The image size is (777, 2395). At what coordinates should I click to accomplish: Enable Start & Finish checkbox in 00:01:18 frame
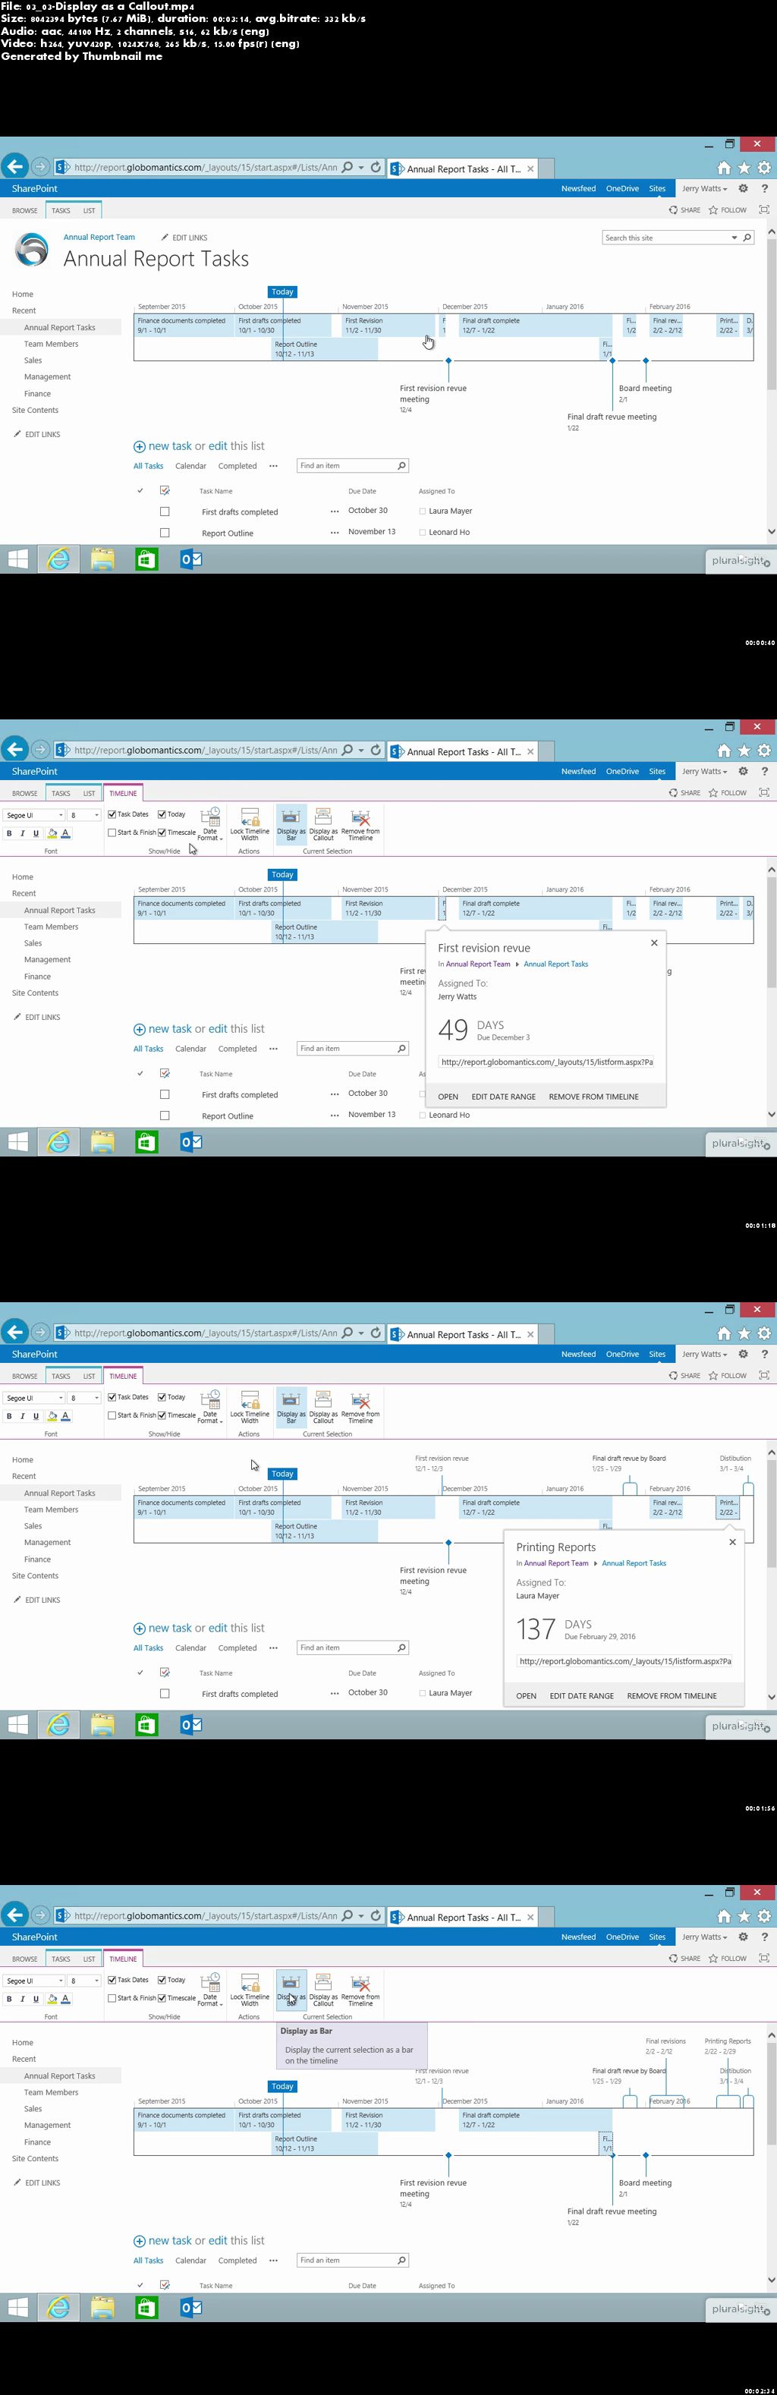click(112, 832)
